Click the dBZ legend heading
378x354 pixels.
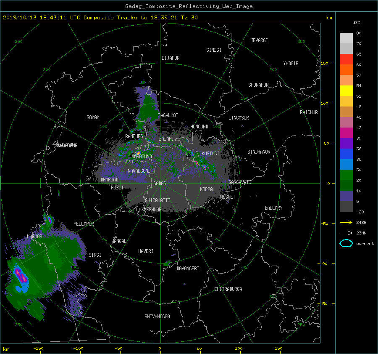click(x=356, y=23)
